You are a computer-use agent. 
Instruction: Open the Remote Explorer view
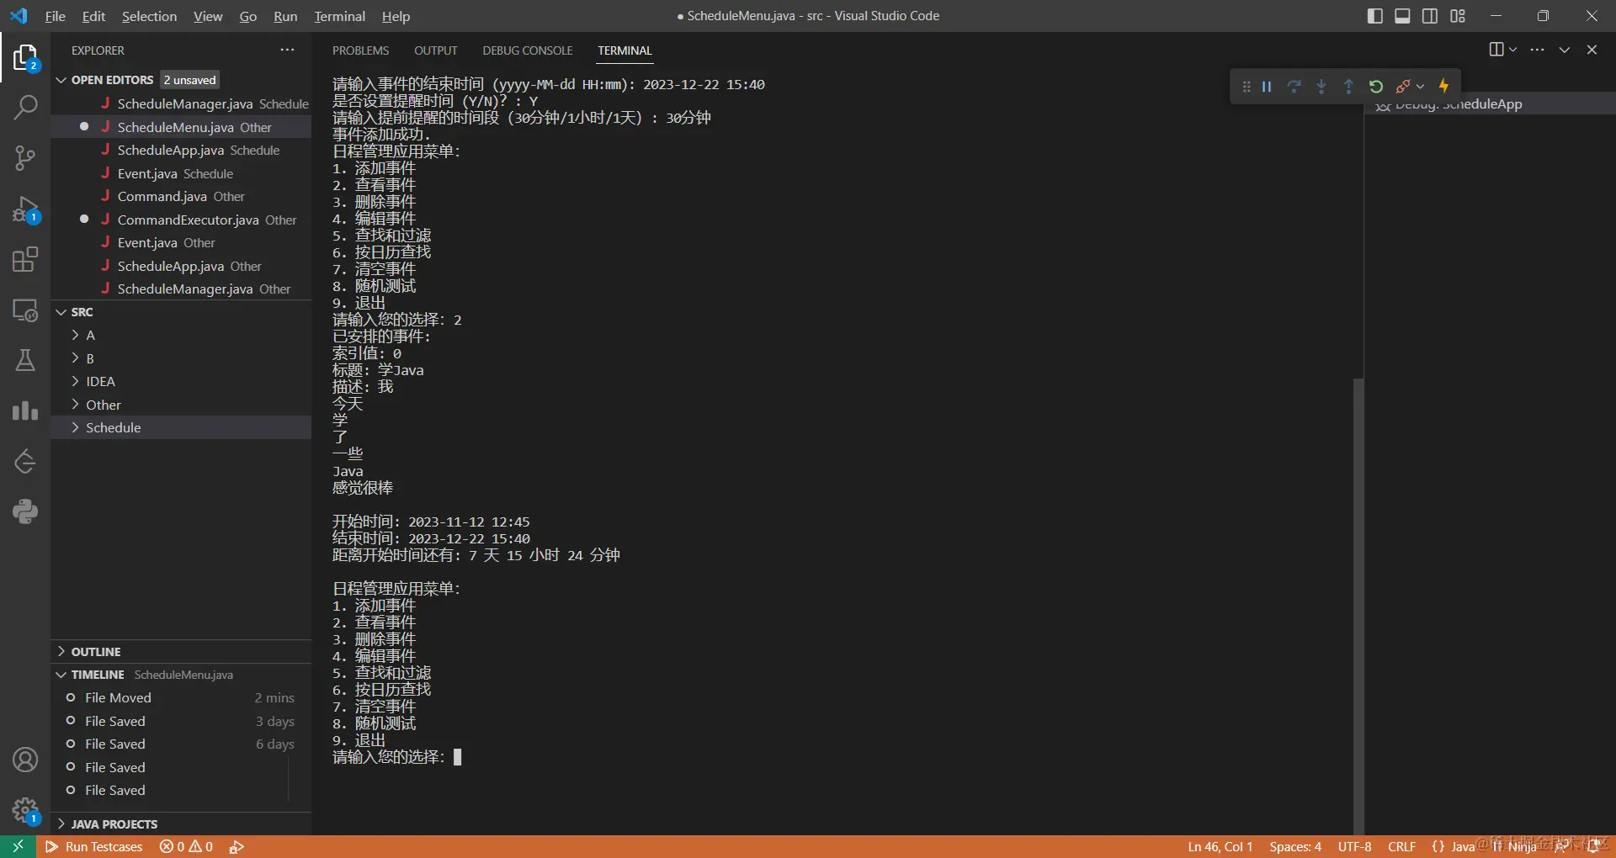pos(25,310)
